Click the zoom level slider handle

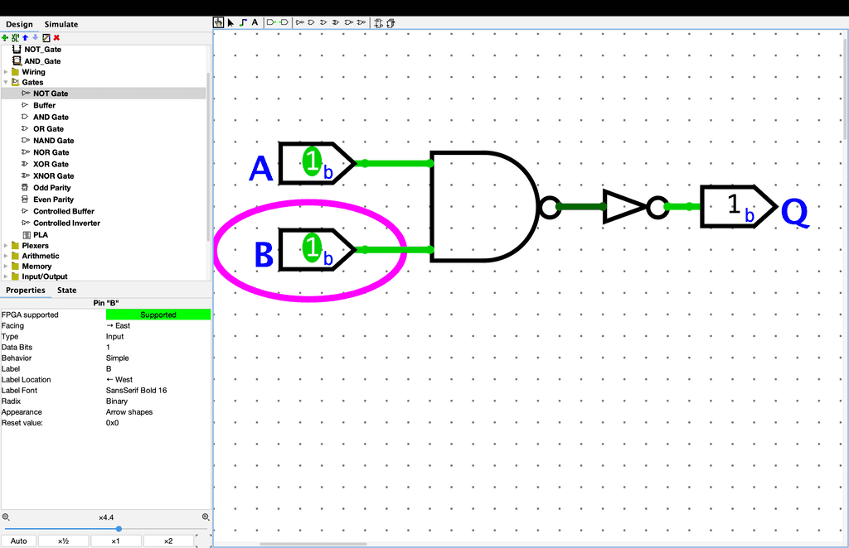(x=119, y=528)
